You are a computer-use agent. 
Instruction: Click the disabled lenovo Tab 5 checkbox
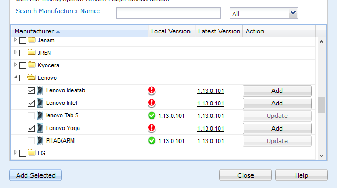(x=31, y=116)
